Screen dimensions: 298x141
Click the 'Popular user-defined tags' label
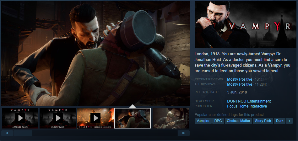point(230,115)
